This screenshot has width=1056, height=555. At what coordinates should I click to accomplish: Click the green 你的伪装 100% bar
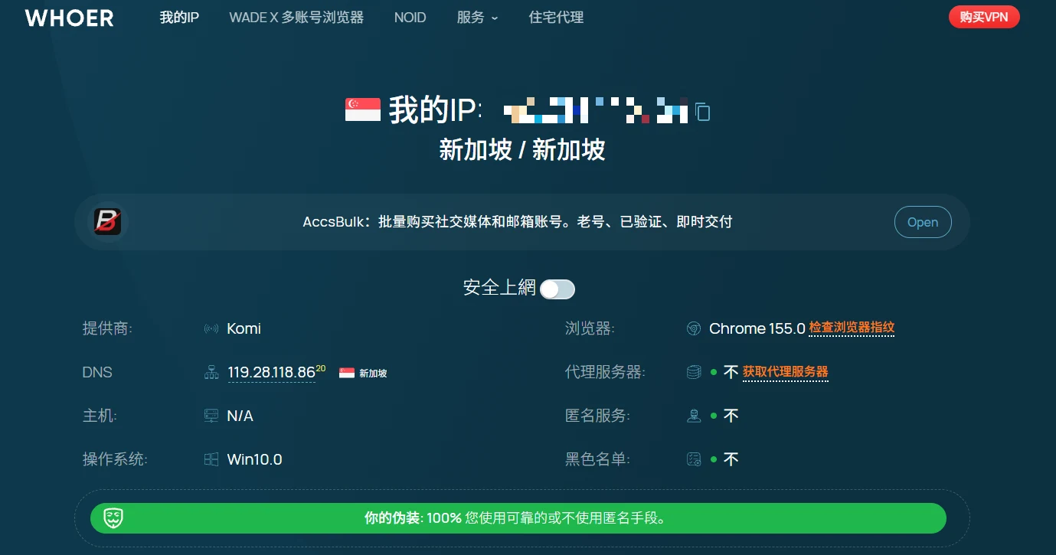tap(518, 518)
